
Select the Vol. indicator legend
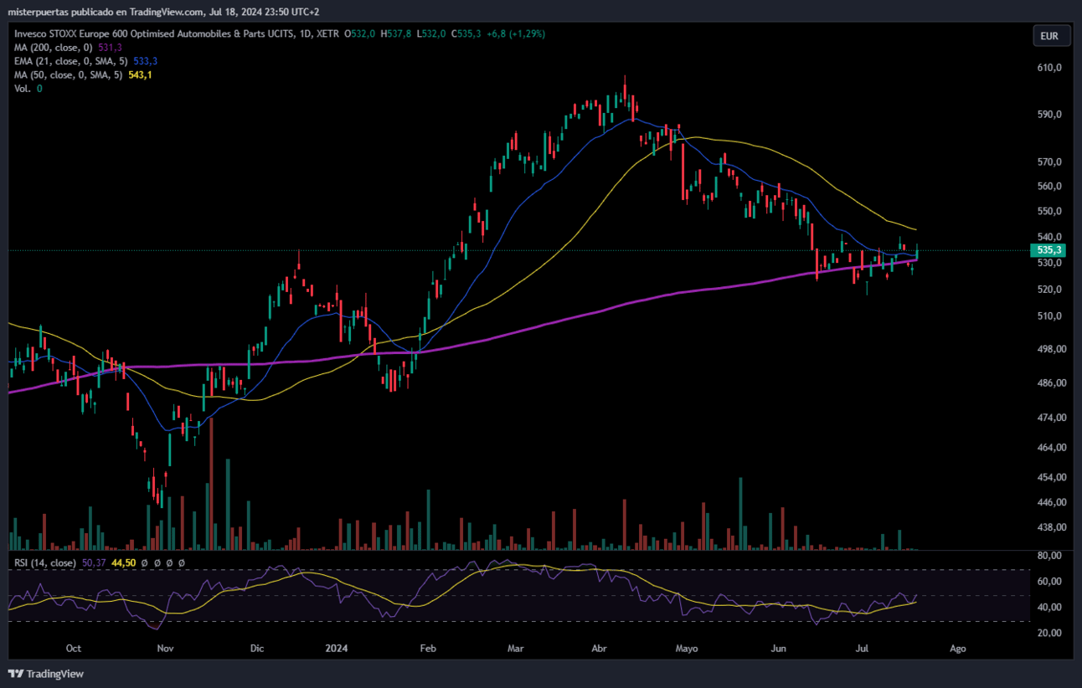tap(23, 88)
